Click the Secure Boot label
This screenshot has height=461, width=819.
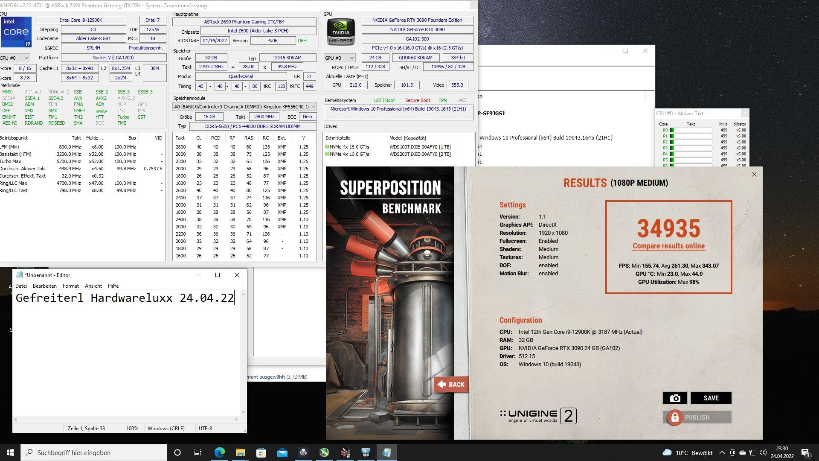point(417,100)
